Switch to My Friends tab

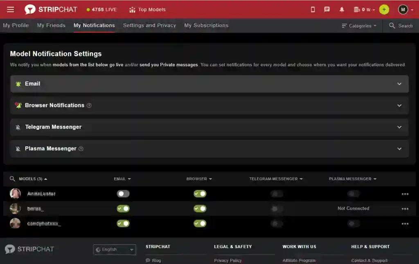51,25
